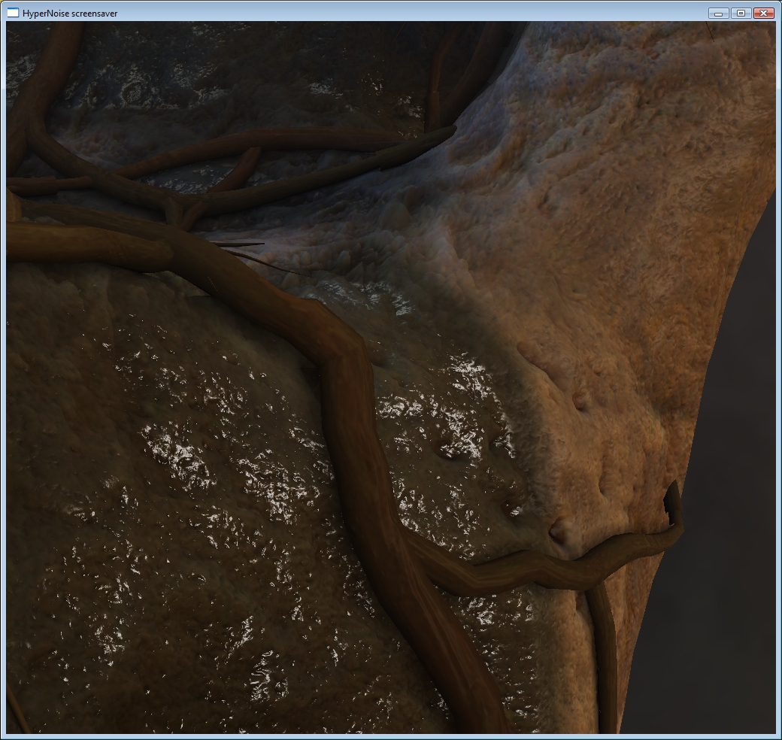Click the broken upturned root tip at right
The width and height of the screenshot is (782, 740).
[671, 500]
